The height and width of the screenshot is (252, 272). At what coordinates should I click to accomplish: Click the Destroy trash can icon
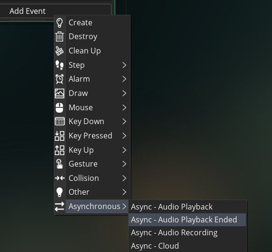pos(60,37)
